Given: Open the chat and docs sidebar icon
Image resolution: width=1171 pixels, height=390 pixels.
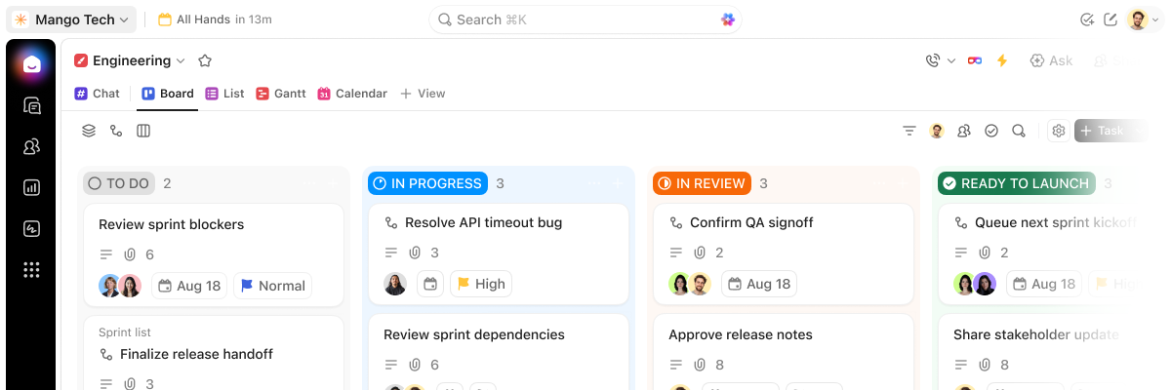Looking at the screenshot, I should click(x=31, y=106).
